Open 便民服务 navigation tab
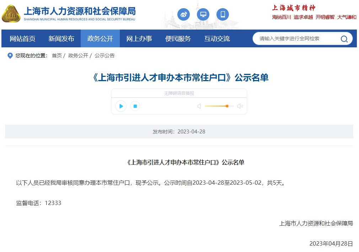Viewport: 359px width, 252px height. 178,38
